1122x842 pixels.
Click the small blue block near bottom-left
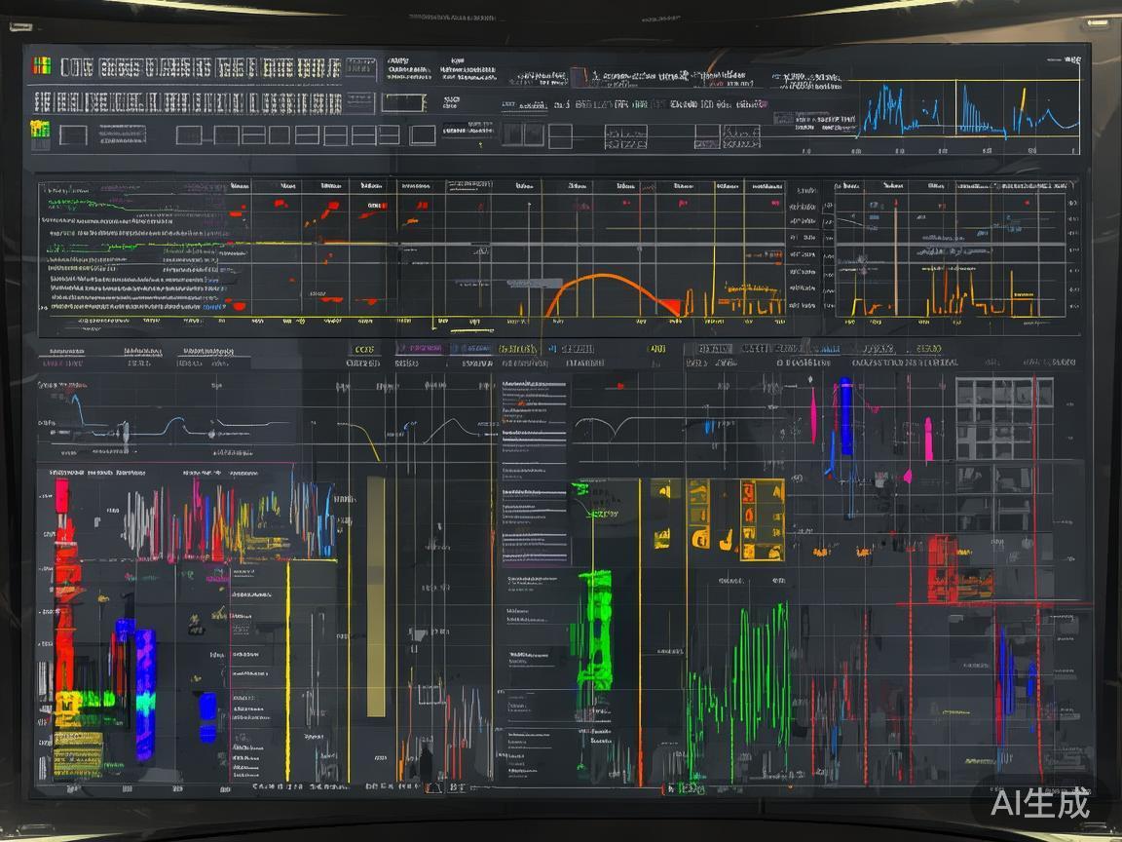click(207, 716)
